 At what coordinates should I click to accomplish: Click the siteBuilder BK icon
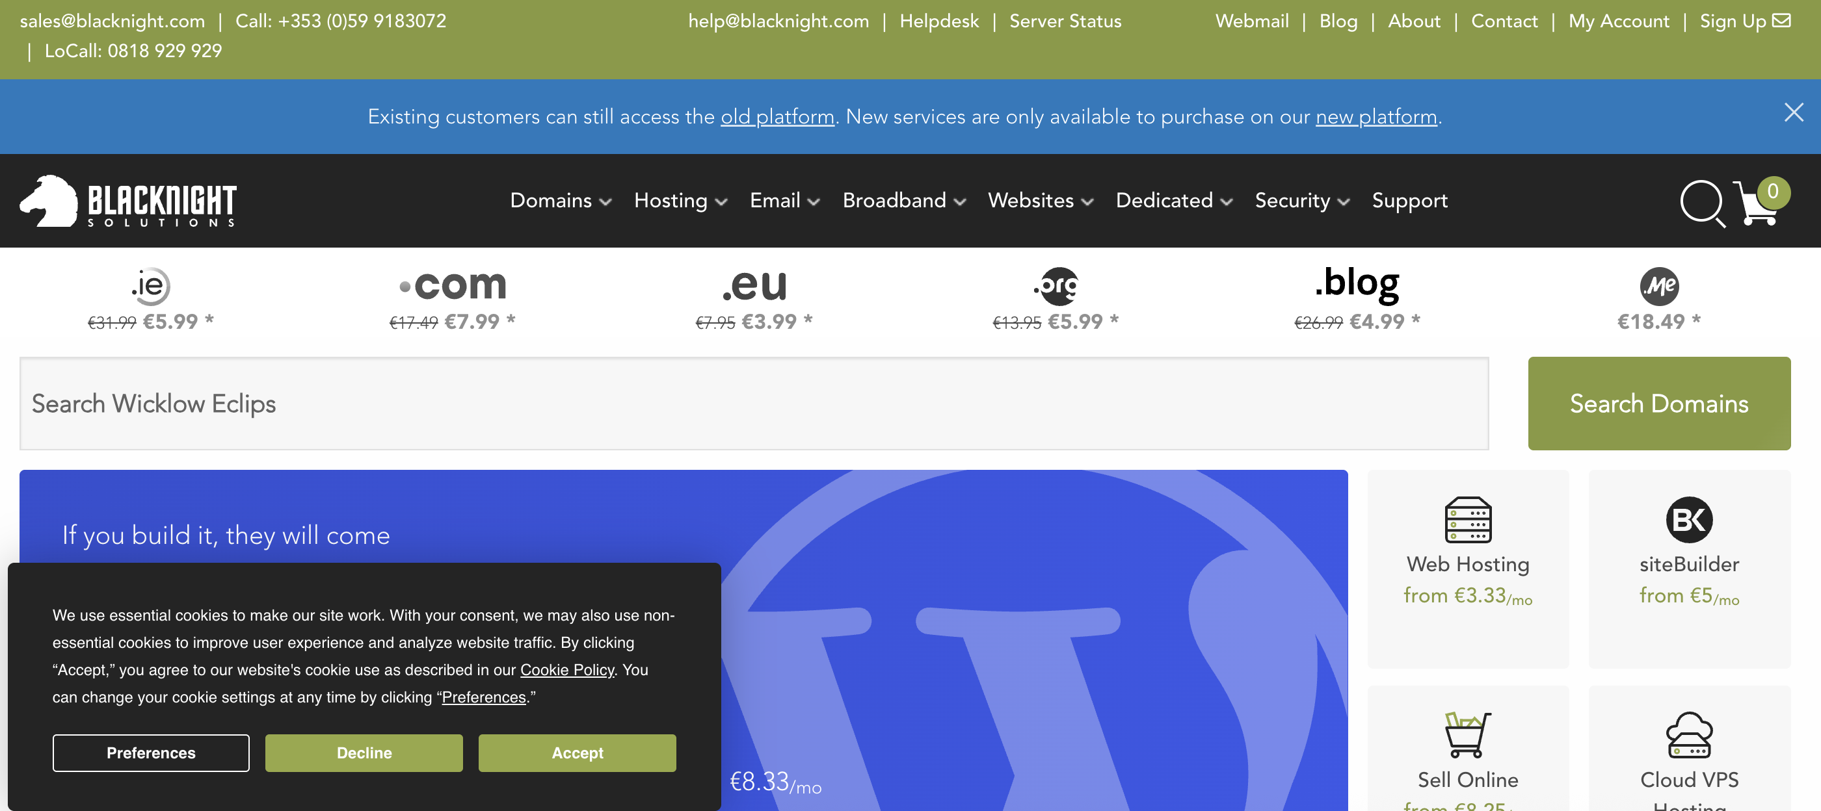1689,520
